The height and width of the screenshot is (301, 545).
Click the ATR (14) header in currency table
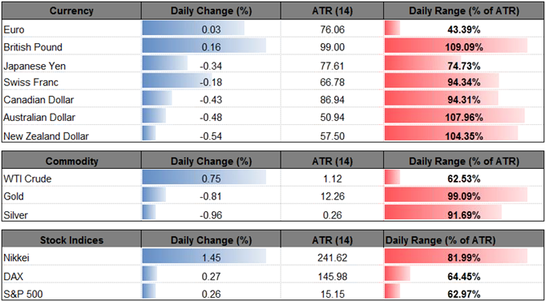pos(333,11)
